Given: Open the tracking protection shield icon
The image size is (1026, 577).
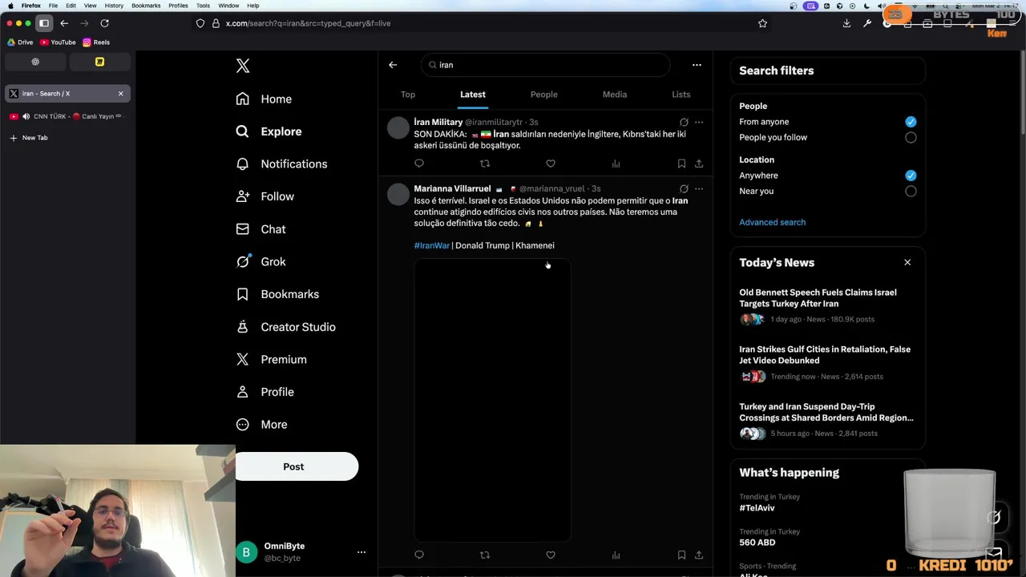Looking at the screenshot, I should pyautogui.click(x=200, y=23).
